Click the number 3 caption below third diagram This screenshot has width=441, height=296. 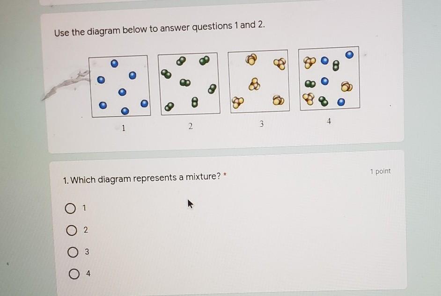pyautogui.click(x=261, y=124)
